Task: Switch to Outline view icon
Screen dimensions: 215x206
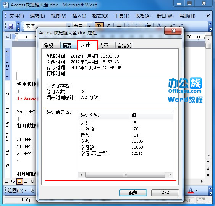Action: tap(26, 182)
